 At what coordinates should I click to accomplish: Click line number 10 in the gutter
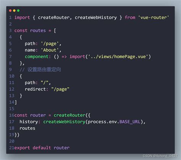tap(11, 76)
